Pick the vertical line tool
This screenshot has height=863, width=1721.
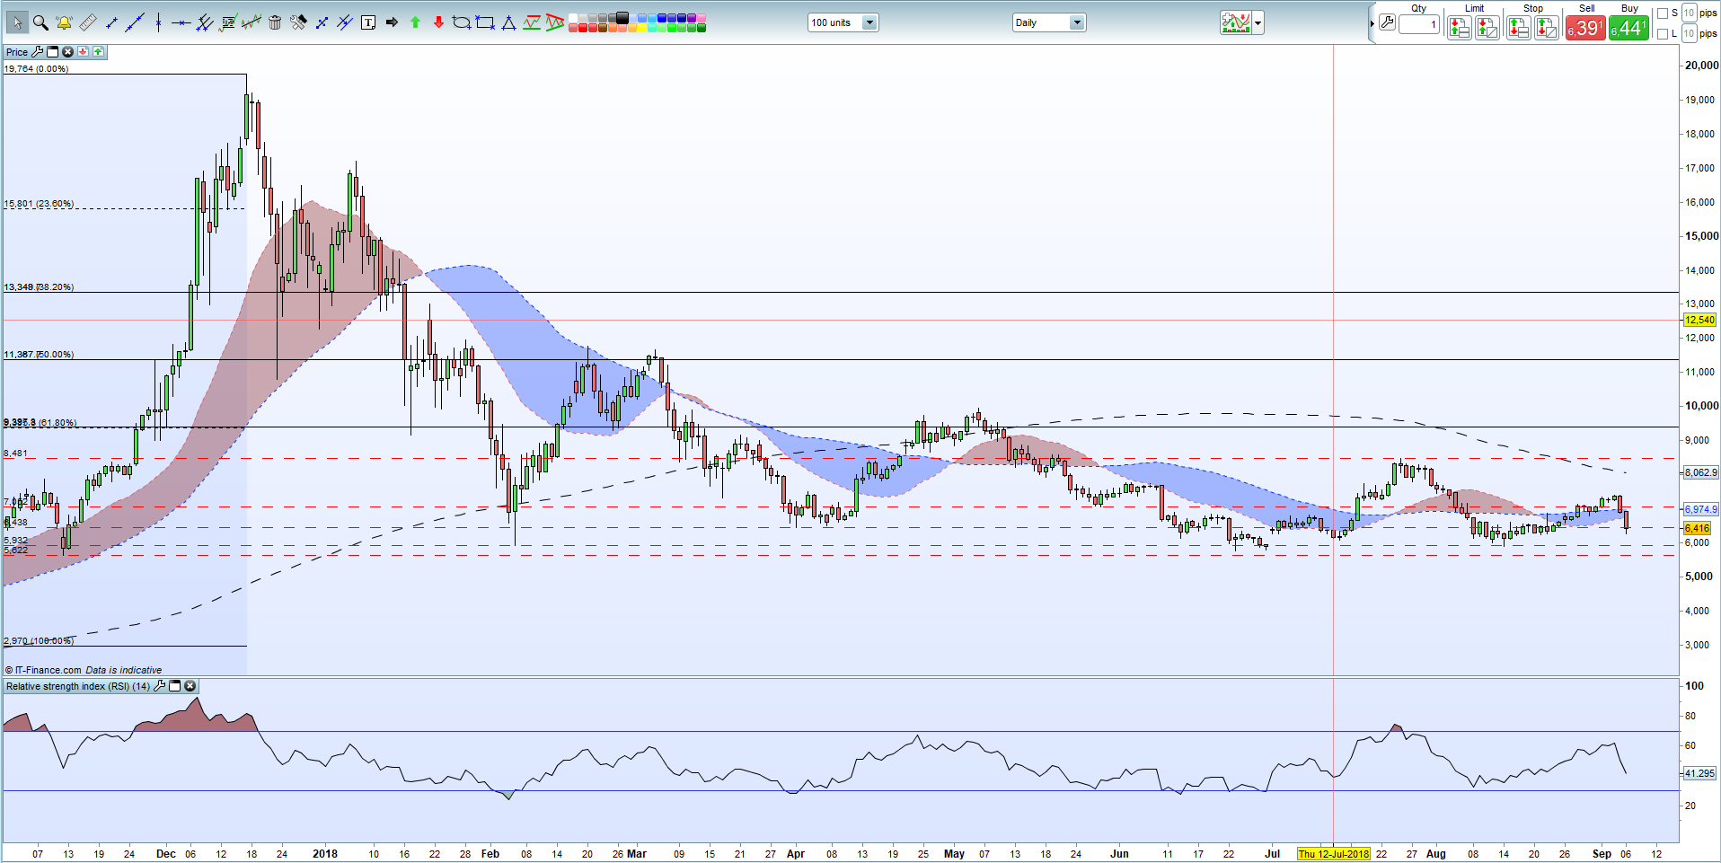[x=158, y=22]
